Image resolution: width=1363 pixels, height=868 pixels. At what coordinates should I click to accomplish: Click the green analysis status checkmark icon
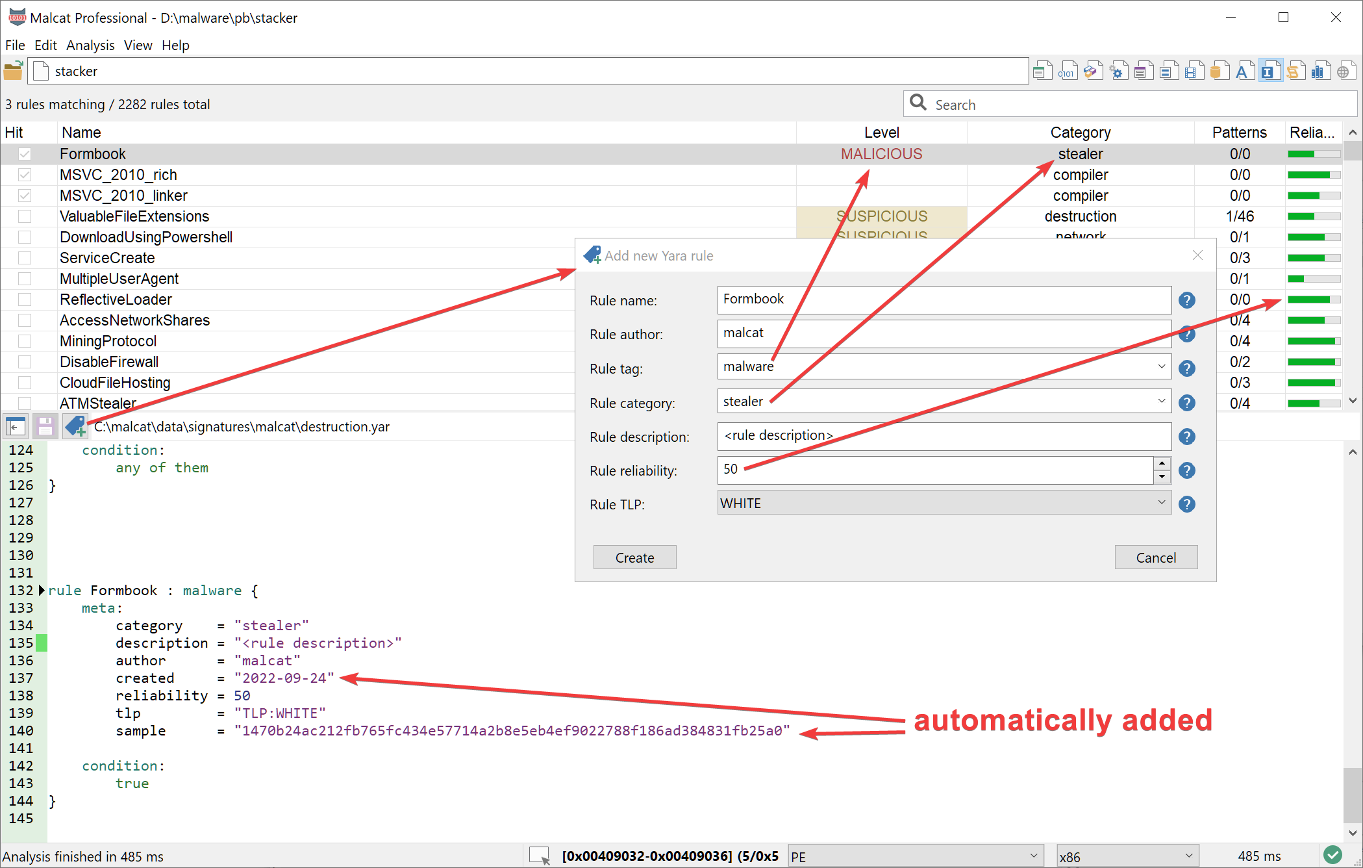pos(1332,854)
